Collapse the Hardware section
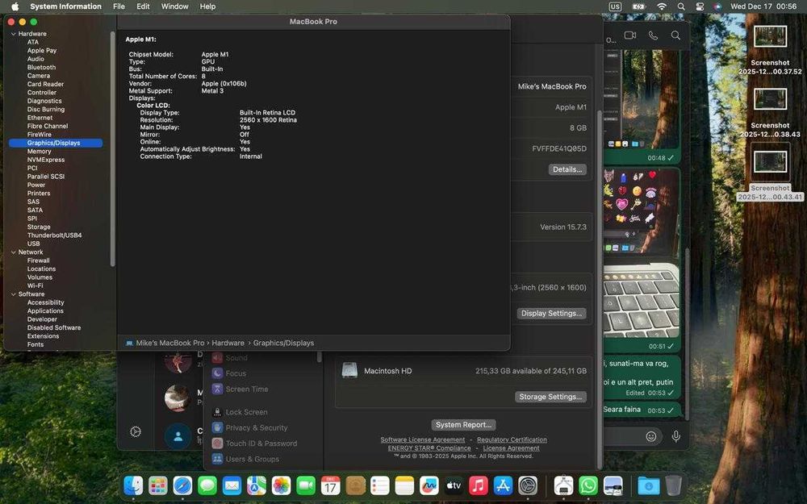This screenshot has width=807, height=504. pos(14,34)
